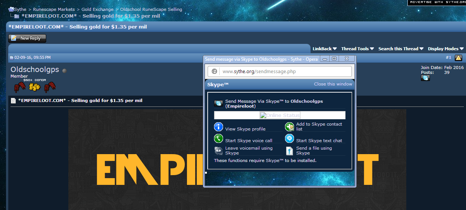Maximize the Opera Skype popup window
The image size is (466, 210).
[x=334, y=59]
